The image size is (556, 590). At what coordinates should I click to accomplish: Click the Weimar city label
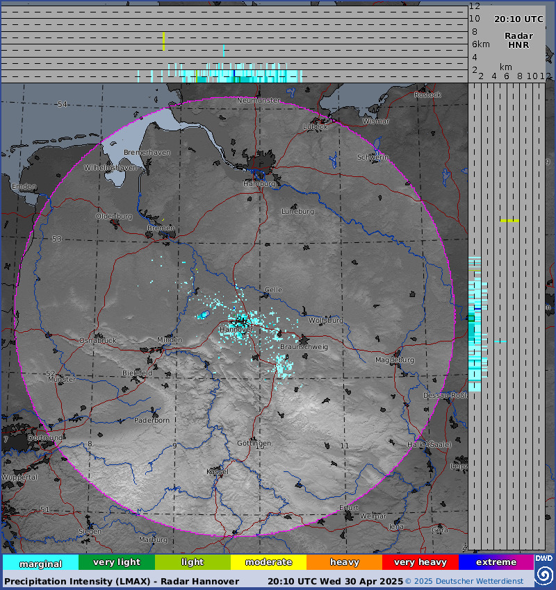tap(373, 516)
